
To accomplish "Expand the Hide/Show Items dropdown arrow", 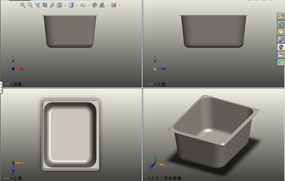I will pyautogui.click(x=89, y=5).
